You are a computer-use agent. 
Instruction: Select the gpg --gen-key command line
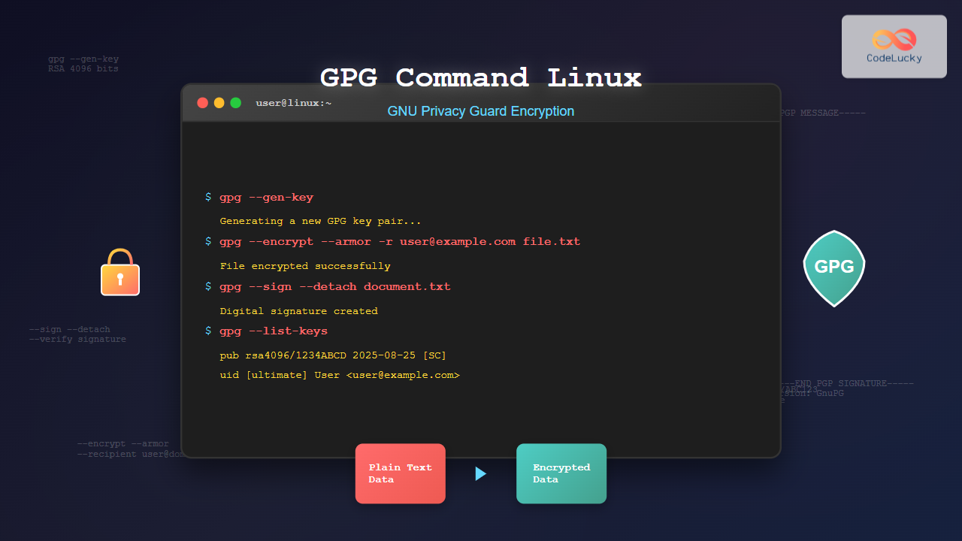pos(266,198)
